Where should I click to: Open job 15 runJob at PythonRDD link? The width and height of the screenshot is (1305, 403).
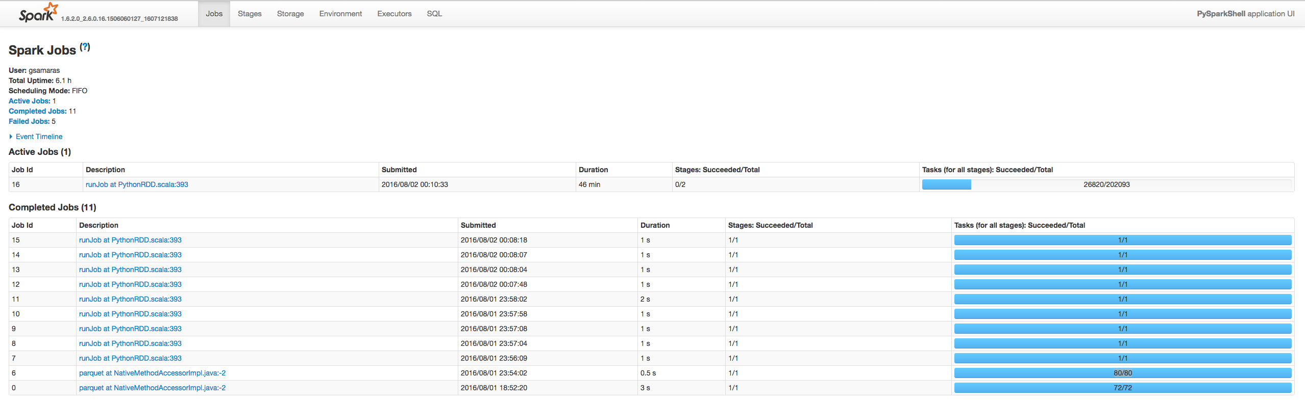[130, 240]
